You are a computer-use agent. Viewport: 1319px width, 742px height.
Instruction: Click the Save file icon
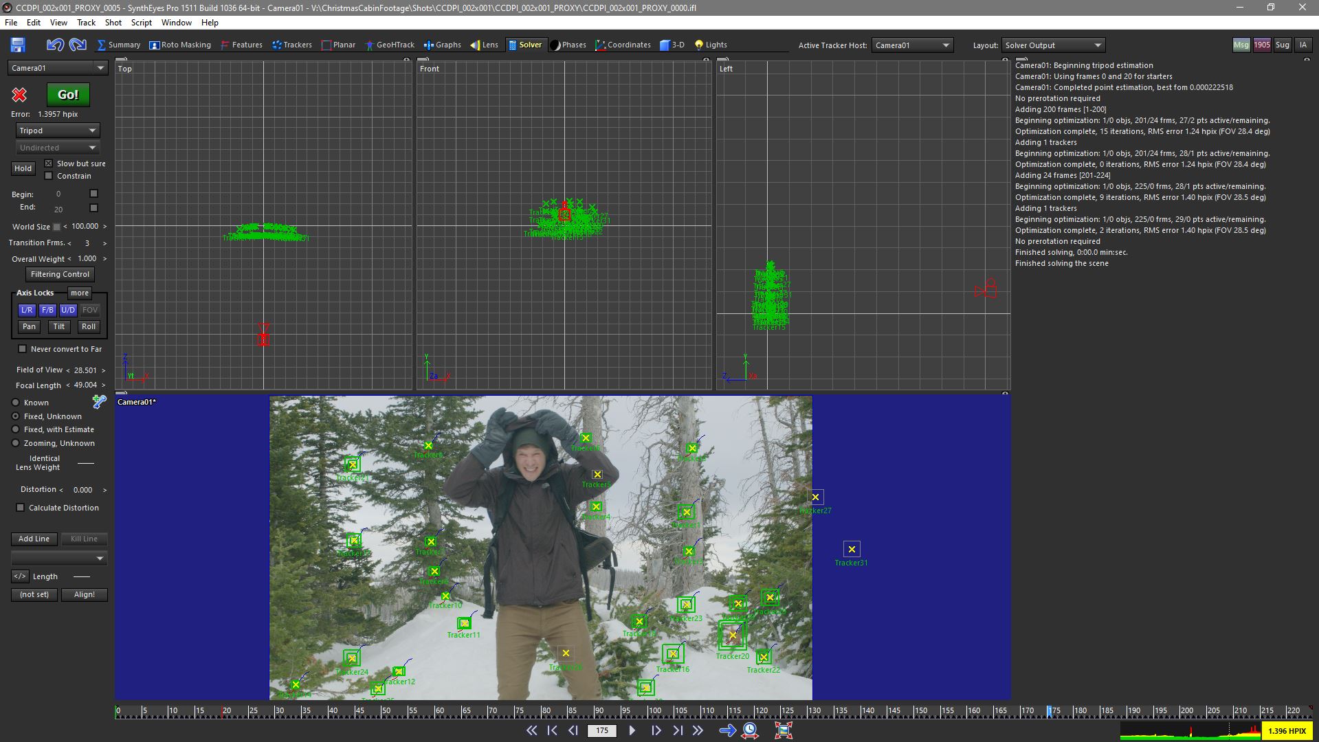click(x=18, y=45)
